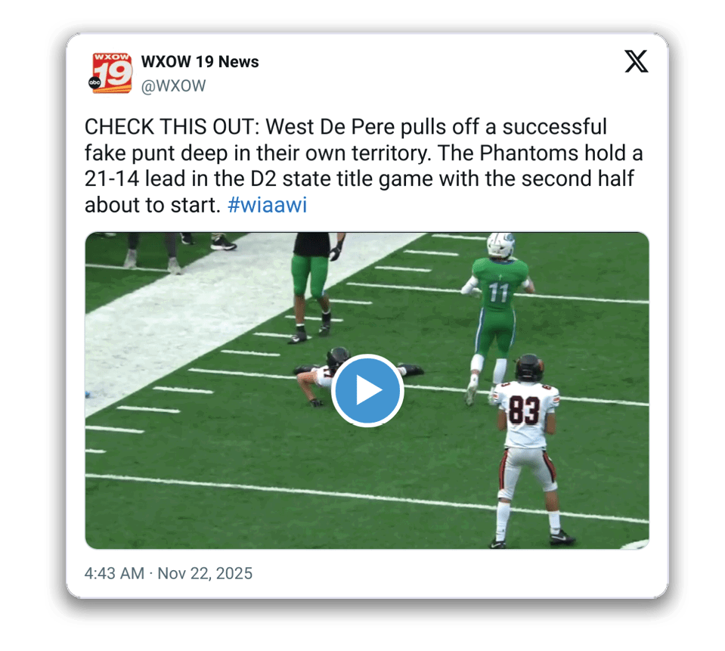
Task: Click the words West De Pere
Action: [x=330, y=127]
